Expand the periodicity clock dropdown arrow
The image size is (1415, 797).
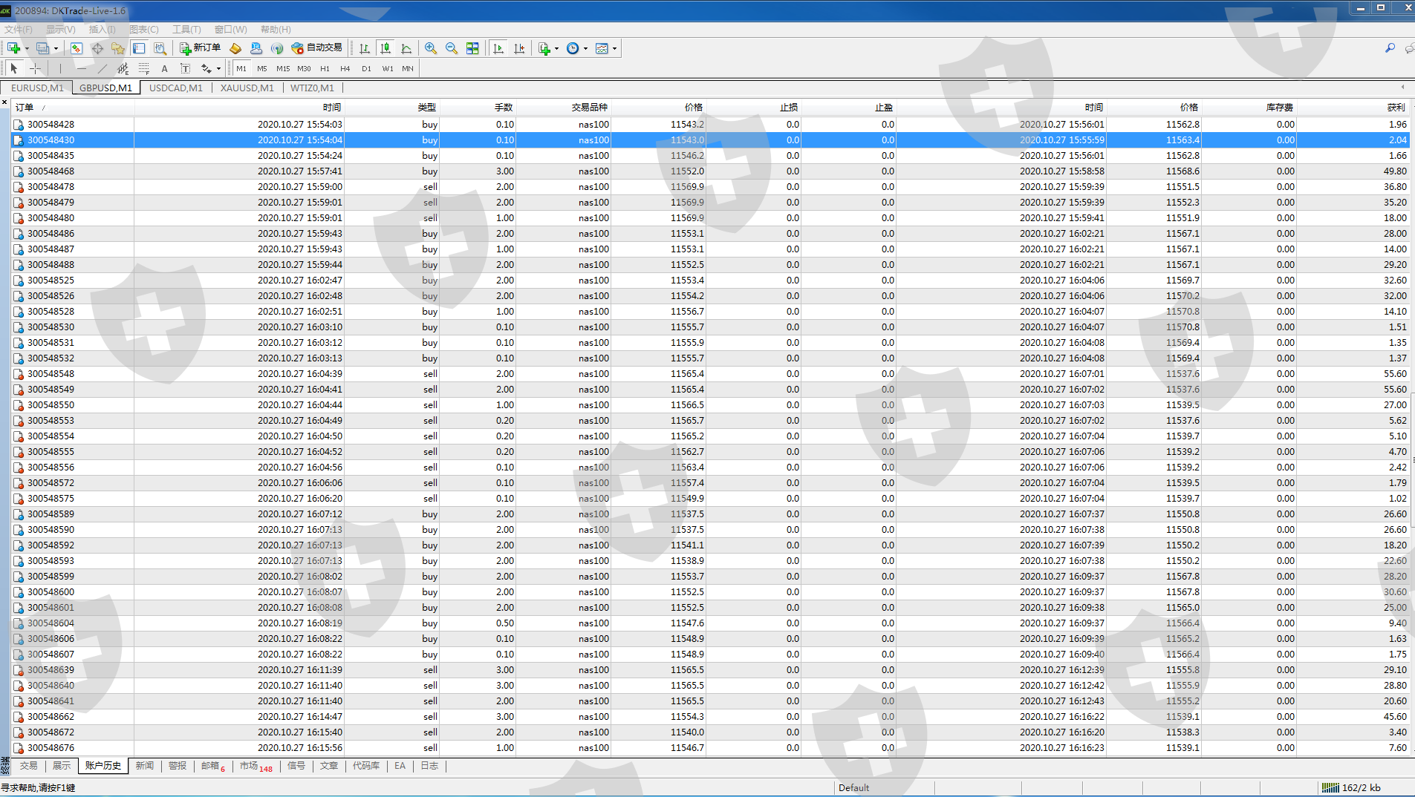586,49
